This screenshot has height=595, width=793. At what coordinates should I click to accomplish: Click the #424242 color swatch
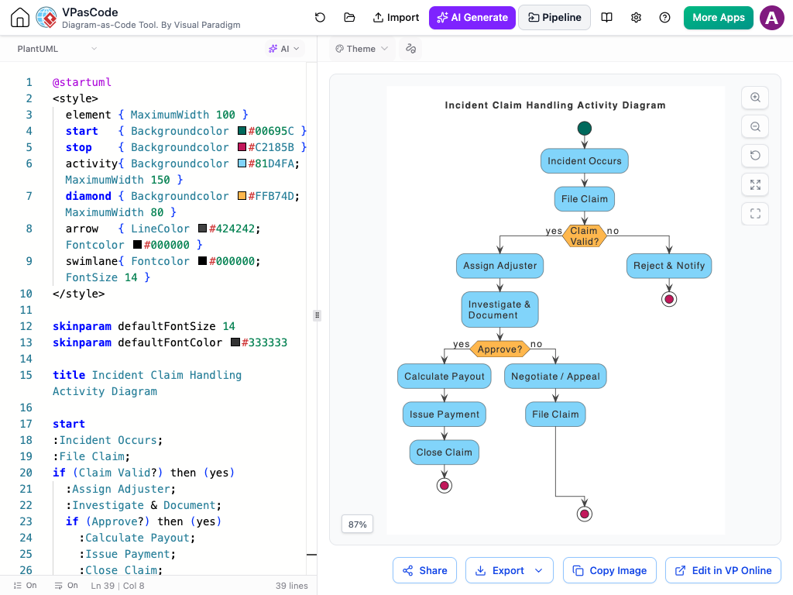click(202, 229)
